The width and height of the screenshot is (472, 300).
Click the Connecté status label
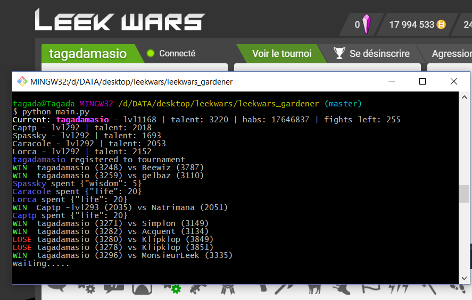177,53
